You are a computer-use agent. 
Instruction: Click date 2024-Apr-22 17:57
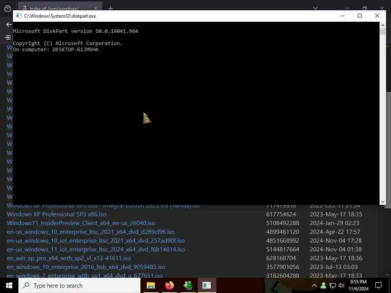pyautogui.click(x=335, y=232)
